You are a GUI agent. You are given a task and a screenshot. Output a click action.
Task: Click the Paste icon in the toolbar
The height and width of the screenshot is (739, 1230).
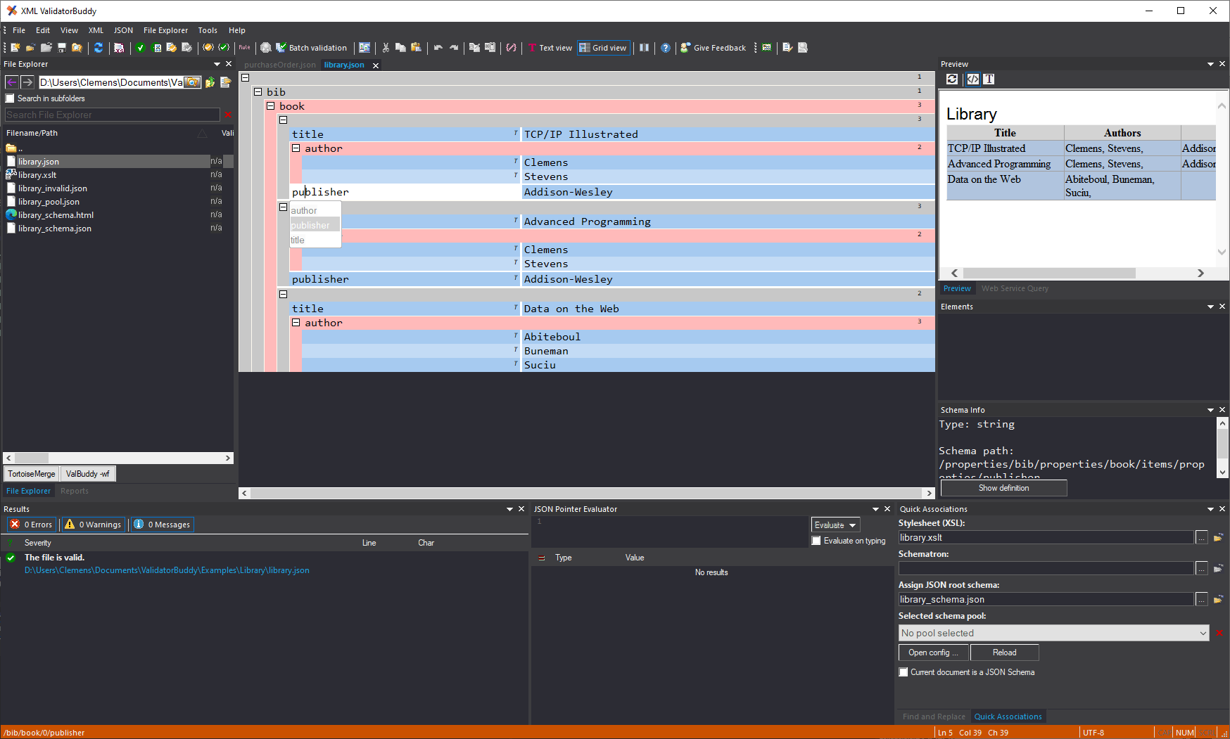click(416, 48)
